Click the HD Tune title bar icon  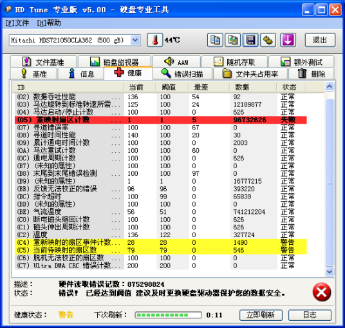(x=8, y=10)
